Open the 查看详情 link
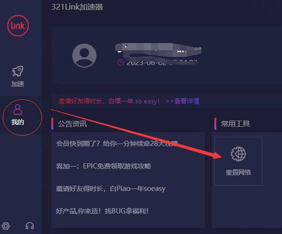Image resolution: width=282 pixels, height=234 pixels. (x=187, y=101)
